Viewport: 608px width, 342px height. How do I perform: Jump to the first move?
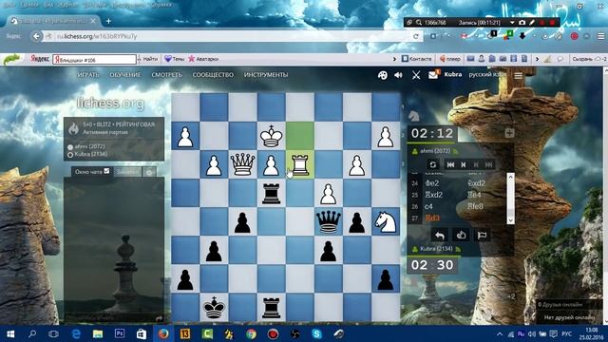450,164
